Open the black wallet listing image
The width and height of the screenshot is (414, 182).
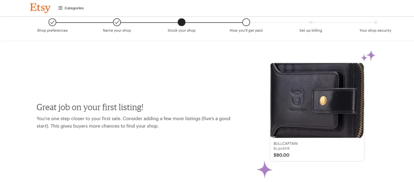point(317,100)
